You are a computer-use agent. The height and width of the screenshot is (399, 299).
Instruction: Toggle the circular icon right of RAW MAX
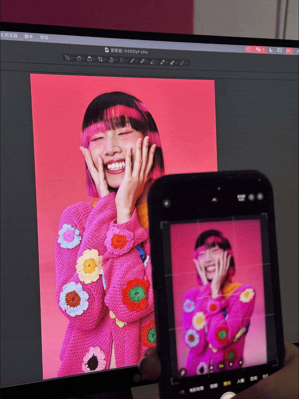(x=251, y=197)
